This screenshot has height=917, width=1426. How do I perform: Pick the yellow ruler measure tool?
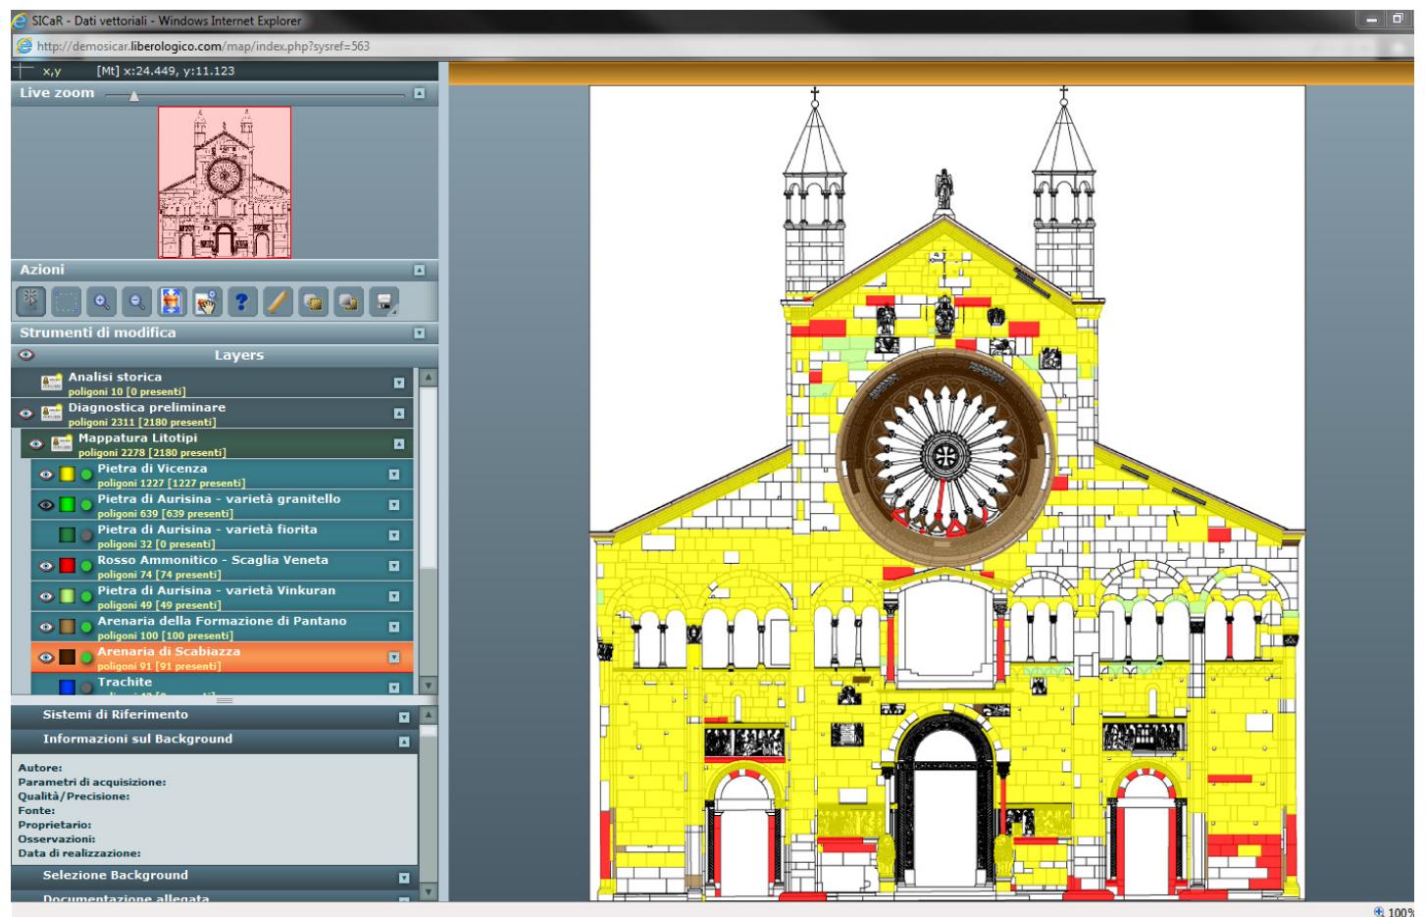coord(278,302)
